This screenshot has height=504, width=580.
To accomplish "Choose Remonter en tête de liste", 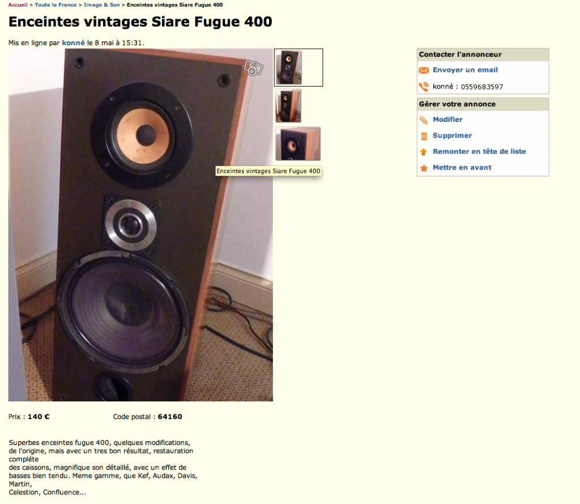I will [x=479, y=151].
